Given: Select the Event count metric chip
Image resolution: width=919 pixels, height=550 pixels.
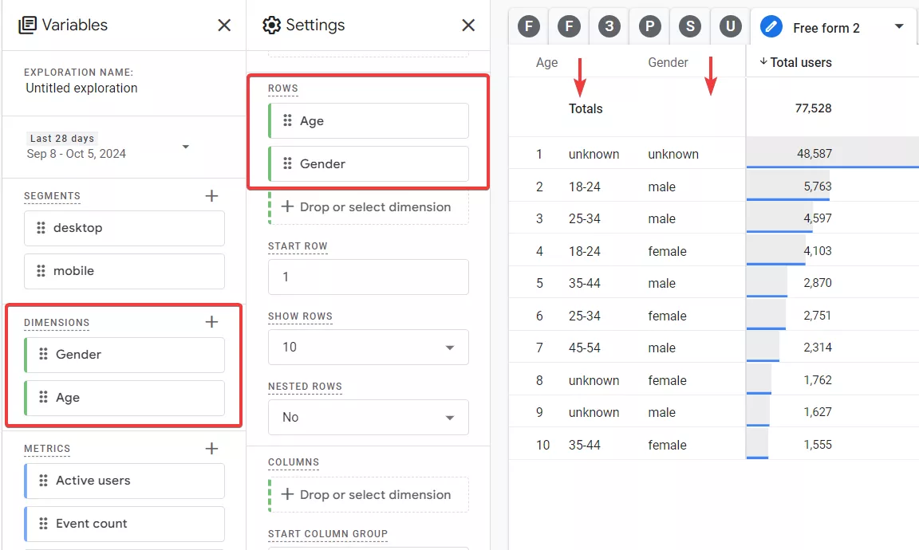Looking at the screenshot, I should pyautogui.click(x=124, y=524).
